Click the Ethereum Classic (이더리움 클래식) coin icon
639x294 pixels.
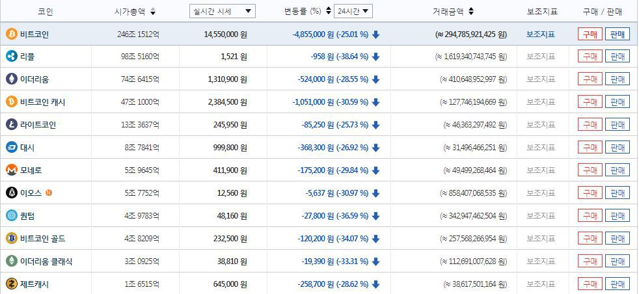click(12, 261)
